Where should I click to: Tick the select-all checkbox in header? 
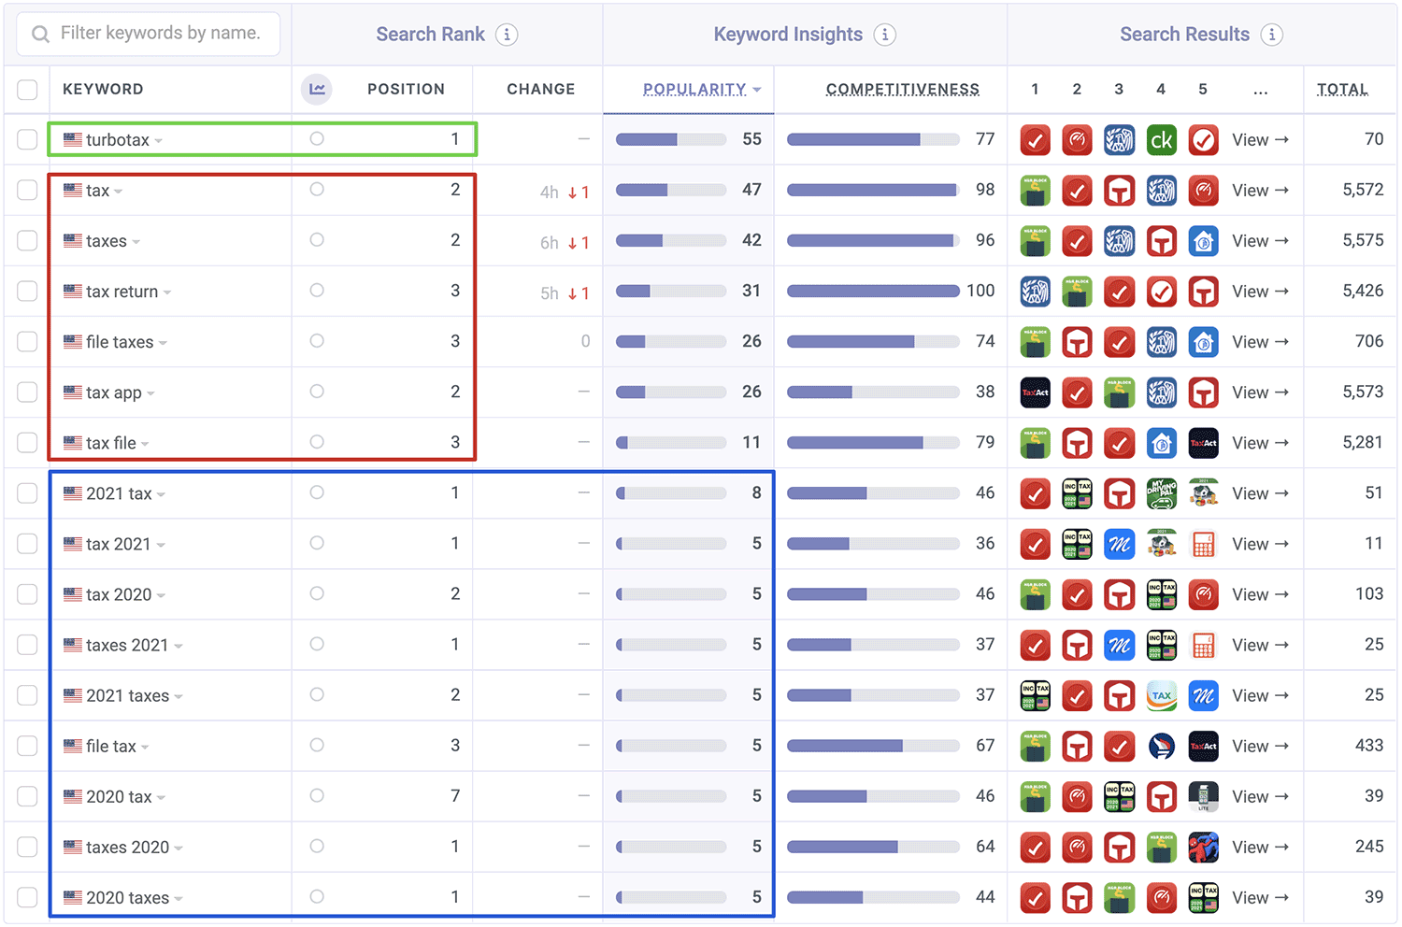point(27,90)
